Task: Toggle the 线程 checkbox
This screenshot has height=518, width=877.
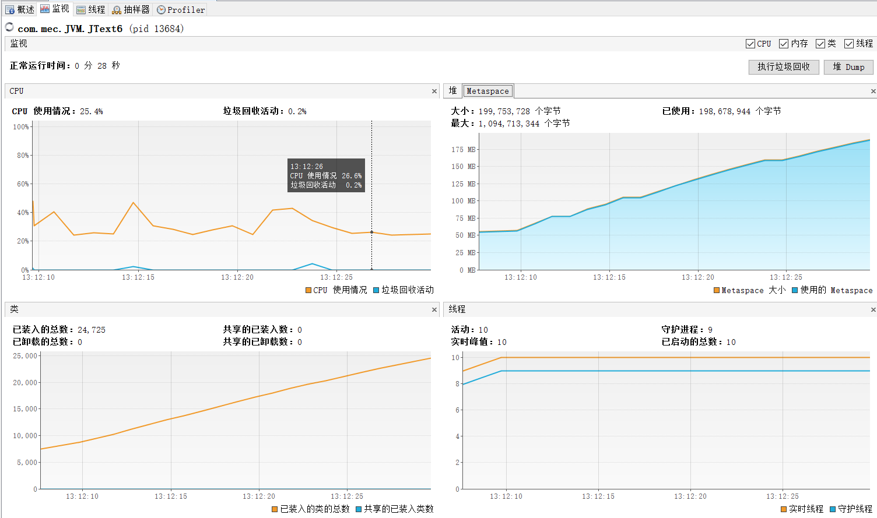Action: [848, 43]
